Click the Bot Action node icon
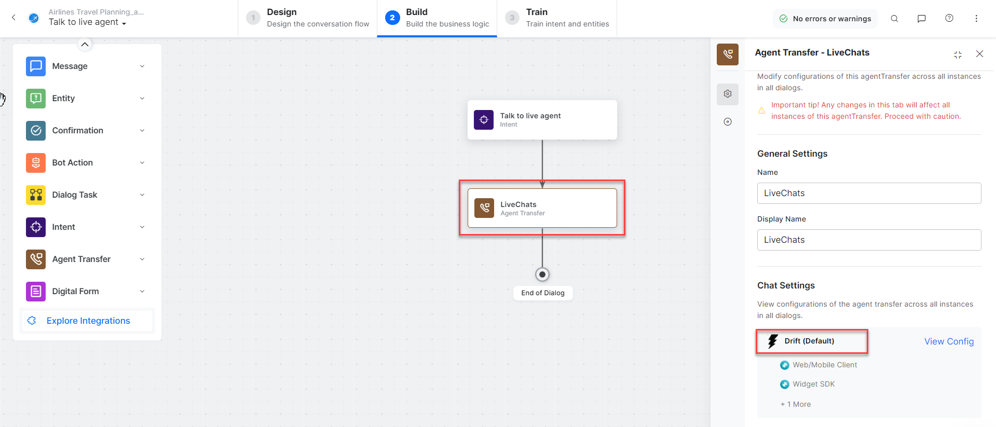The height and width of the screenshot is (427, 996). (x=36, y=163)
